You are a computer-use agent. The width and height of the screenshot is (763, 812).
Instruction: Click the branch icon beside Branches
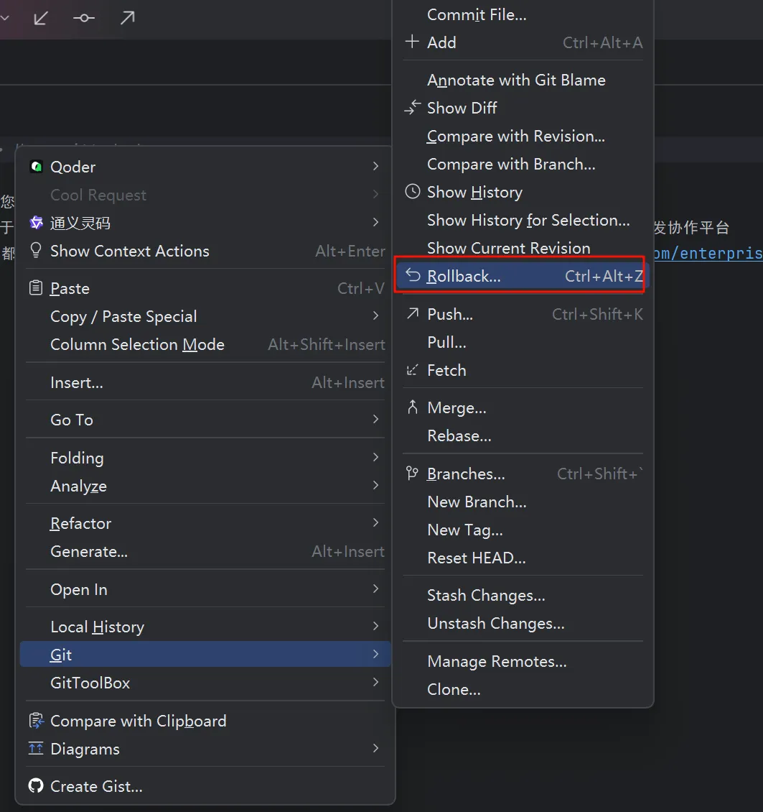tap(412, 474)
